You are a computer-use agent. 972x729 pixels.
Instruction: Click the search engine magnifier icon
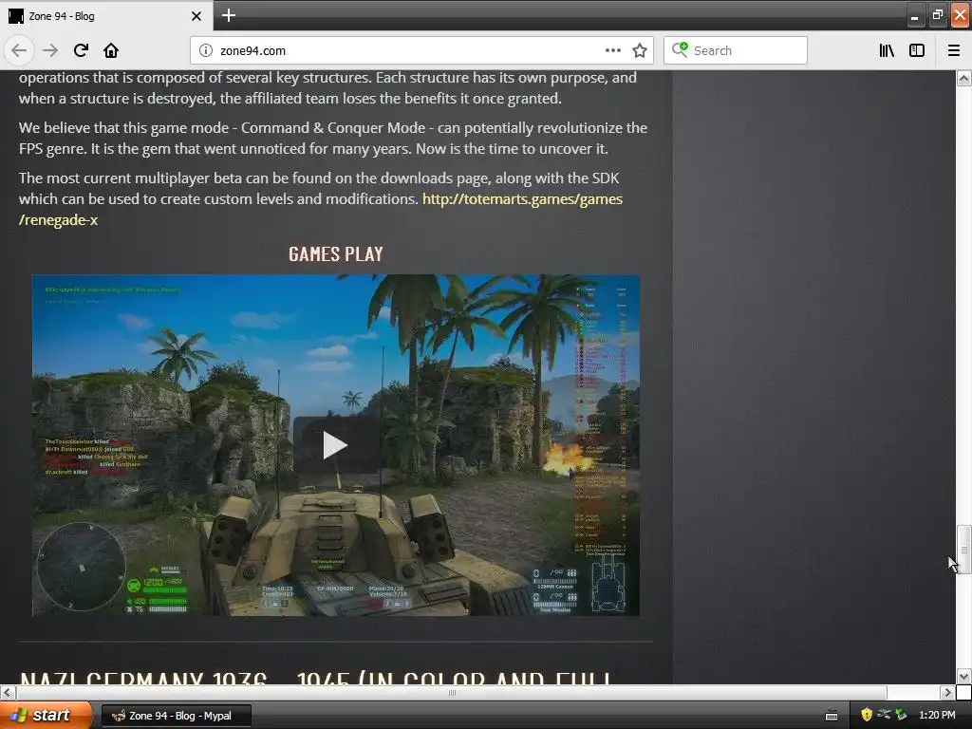coord(680,49)
